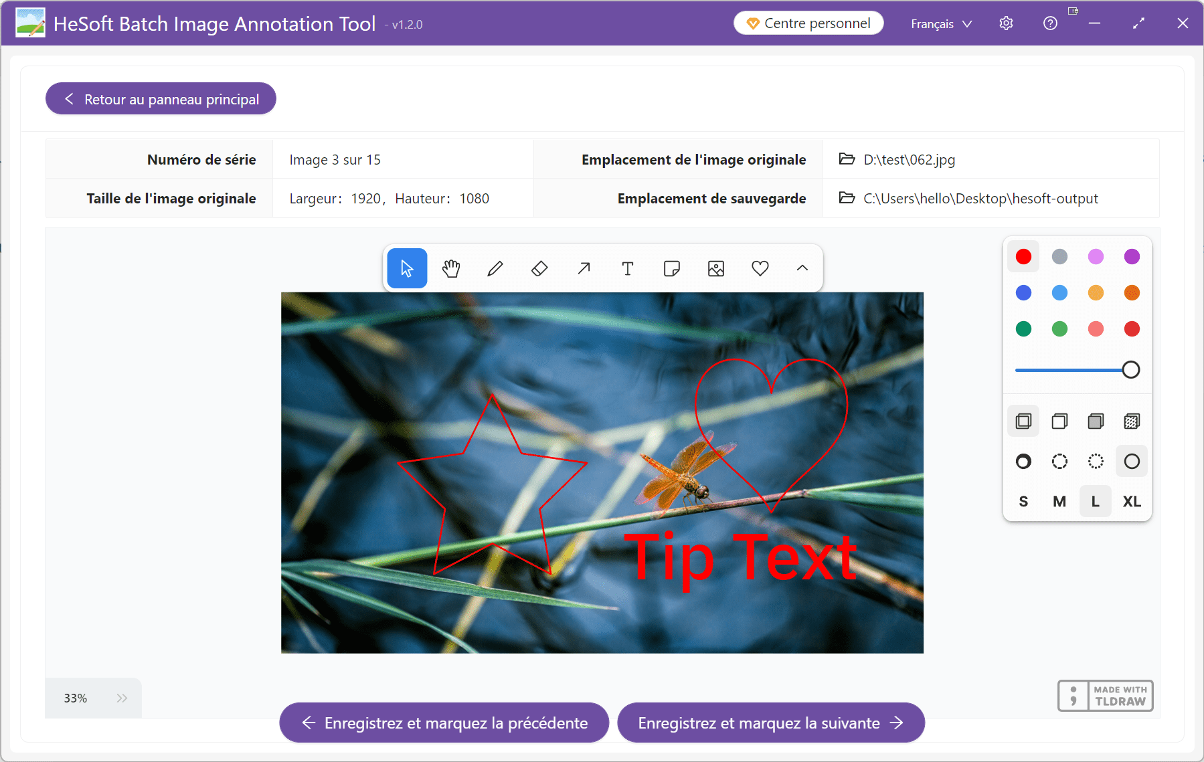Activate the text tool
Screen dimensions: 1204x762
tap(628, 268)
